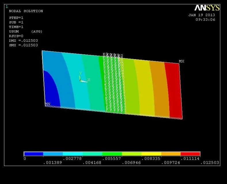The width and height of the screenshot is (227, 184).
Task: Click legend value .006946
Action: coord(131,163)
